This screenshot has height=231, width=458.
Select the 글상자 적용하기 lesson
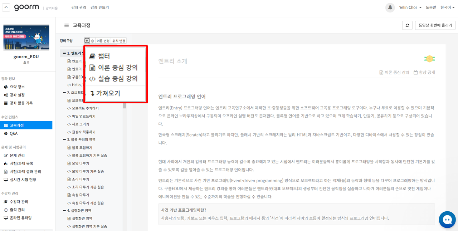coord(84,132)
